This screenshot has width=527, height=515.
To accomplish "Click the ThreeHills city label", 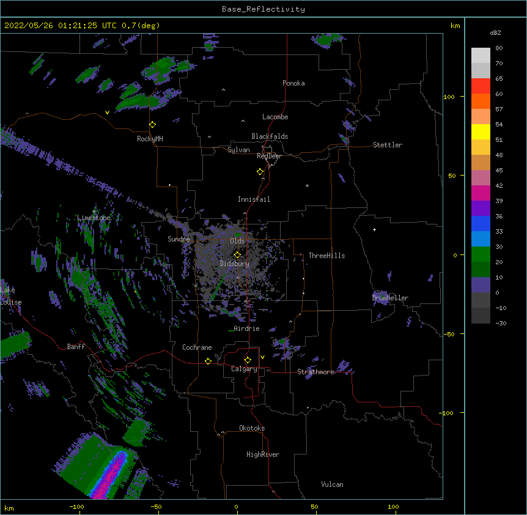I will 326,256.
